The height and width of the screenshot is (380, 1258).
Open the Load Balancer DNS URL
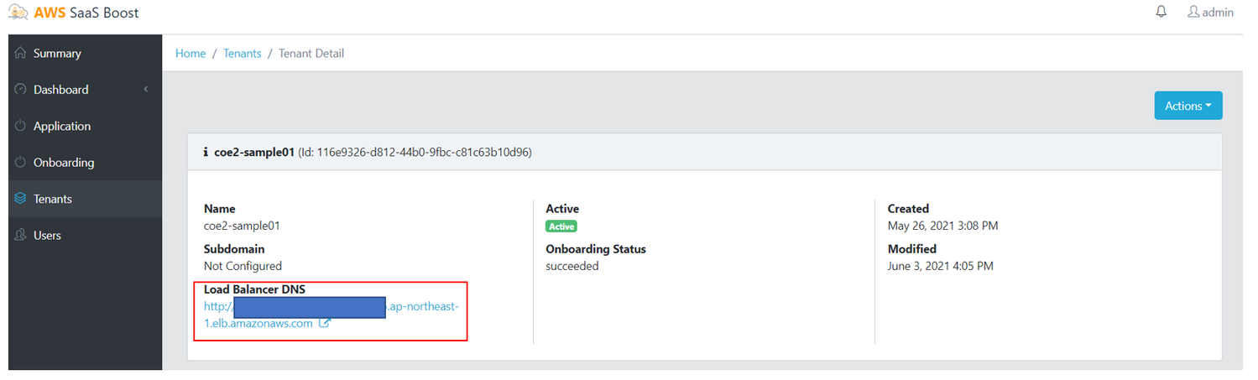(258, 323)
